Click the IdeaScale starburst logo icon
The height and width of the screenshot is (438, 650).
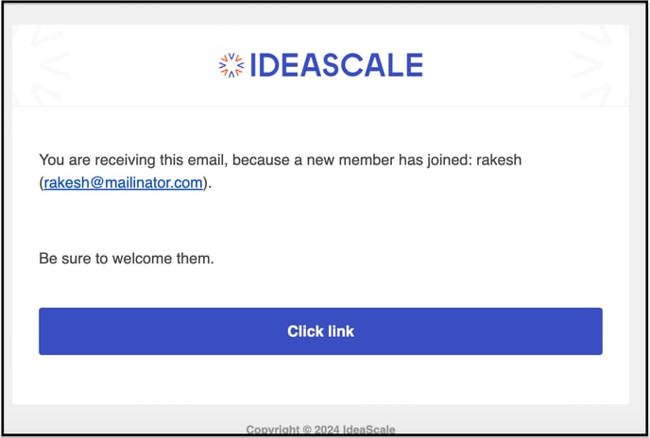(231, 65)
